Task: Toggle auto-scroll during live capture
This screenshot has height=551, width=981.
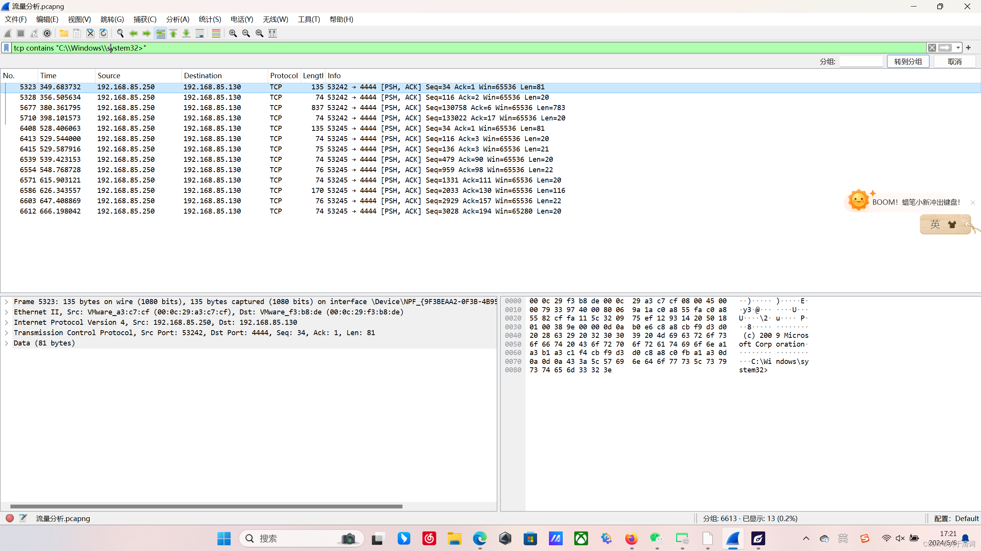Action: pyautogui.click(x=200, y=33)
